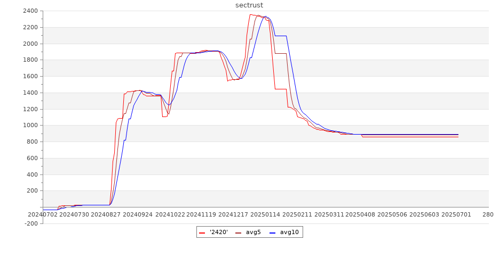Click the 20240827 date label
499x266 pixels.
pos(106,214)
